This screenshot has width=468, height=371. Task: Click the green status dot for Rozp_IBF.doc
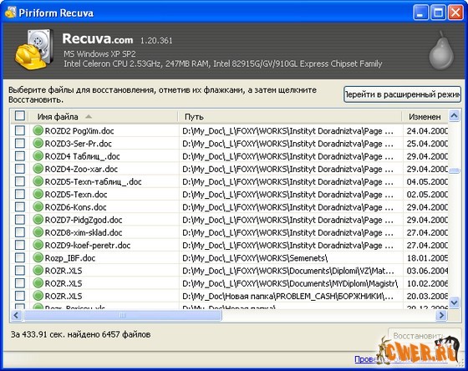pyautogui.click(x=38, y=257)
